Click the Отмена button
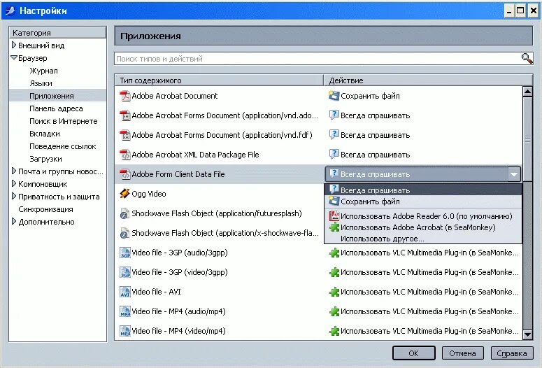This screenshot has width=542, height=368. pyautogui.click(x=462, y=353)
